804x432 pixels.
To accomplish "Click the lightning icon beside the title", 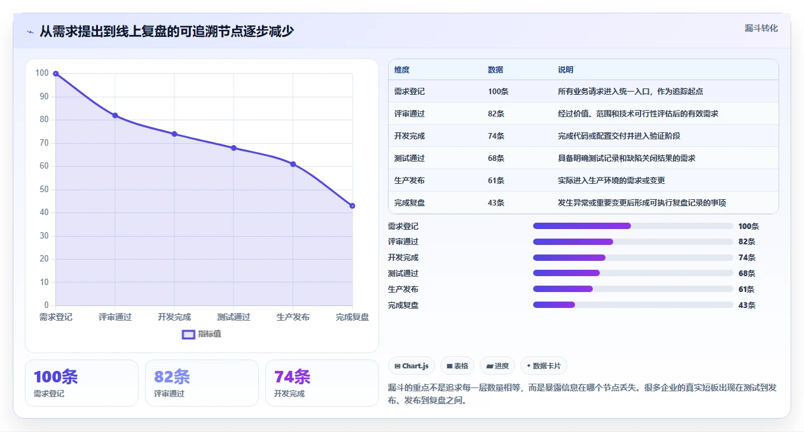I will coord(30,32).
